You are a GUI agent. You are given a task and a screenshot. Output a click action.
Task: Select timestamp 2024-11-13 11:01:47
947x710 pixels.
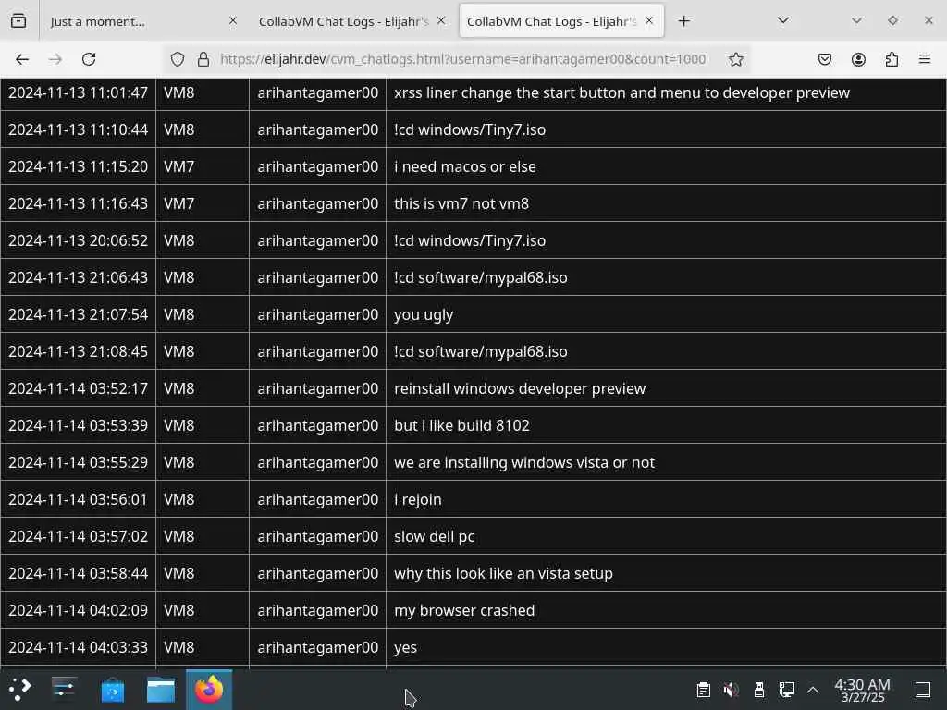[x=78, y=92]
